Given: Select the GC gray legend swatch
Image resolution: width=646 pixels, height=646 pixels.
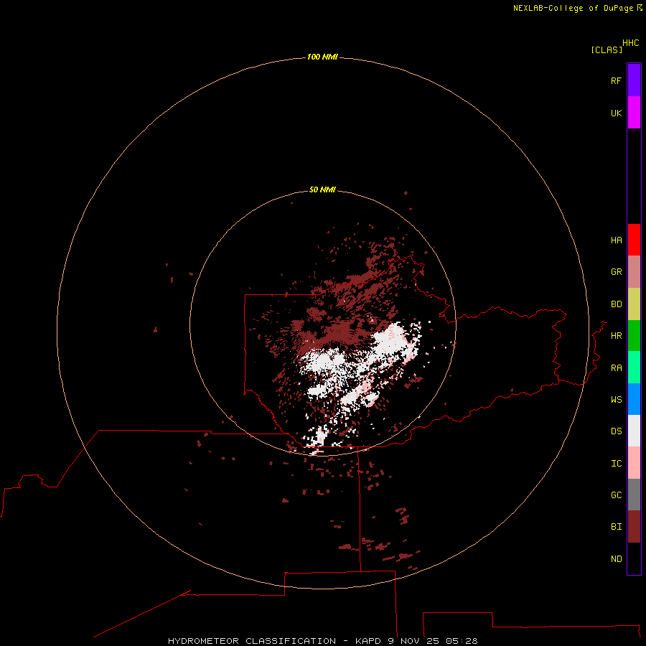Looking at the screenshot, I should click(x=634, y=495).
